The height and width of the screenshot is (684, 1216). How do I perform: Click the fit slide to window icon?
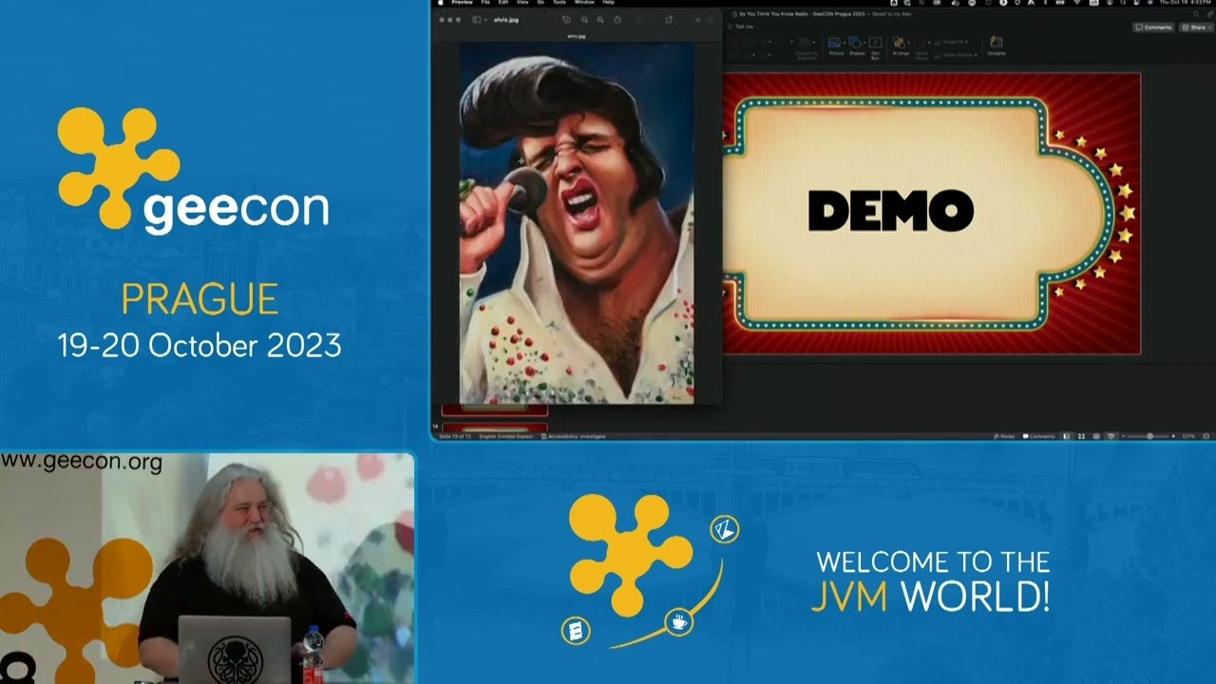[x=1206, y=436]
